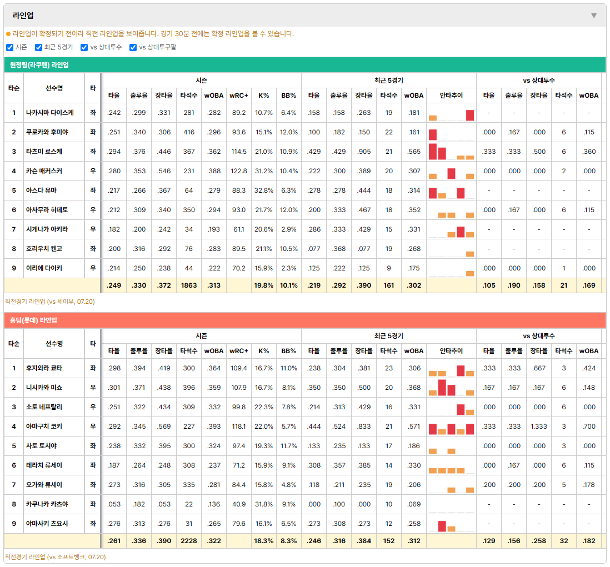This screenshot has height=567, width=610.
Task: Select player 타츠미 료스케 in the away lineup
Action: click(44, 152)
